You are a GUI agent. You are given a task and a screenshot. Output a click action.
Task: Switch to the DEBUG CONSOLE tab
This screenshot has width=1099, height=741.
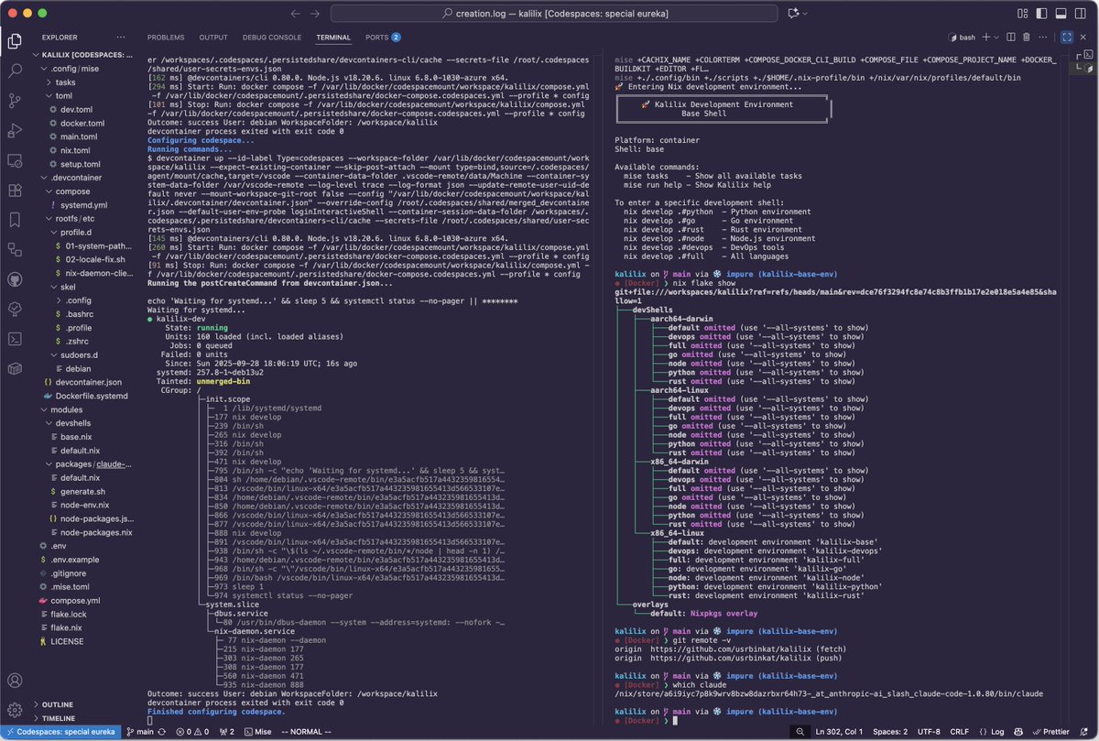272,38
